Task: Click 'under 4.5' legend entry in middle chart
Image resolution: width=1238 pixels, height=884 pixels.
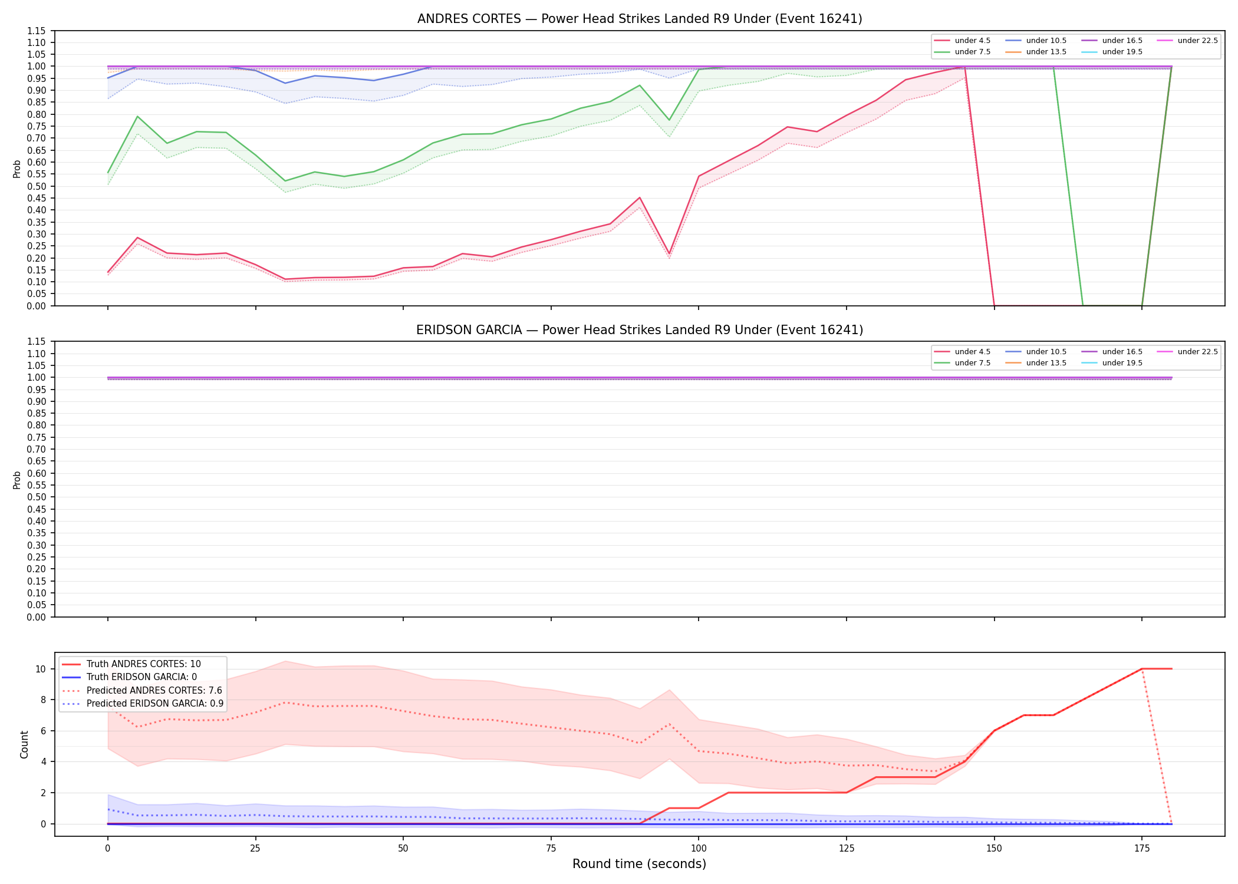Action: (963, 352)
